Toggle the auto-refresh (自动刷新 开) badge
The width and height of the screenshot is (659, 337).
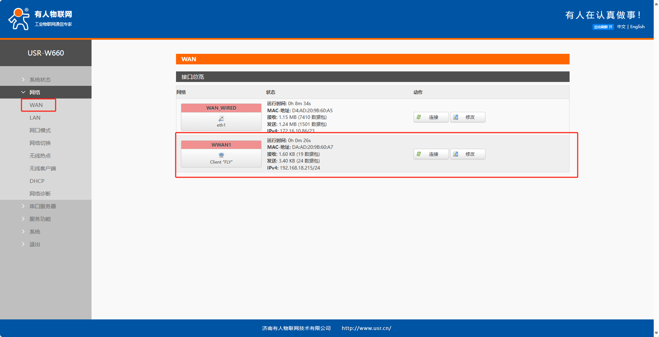coord(603,27)
